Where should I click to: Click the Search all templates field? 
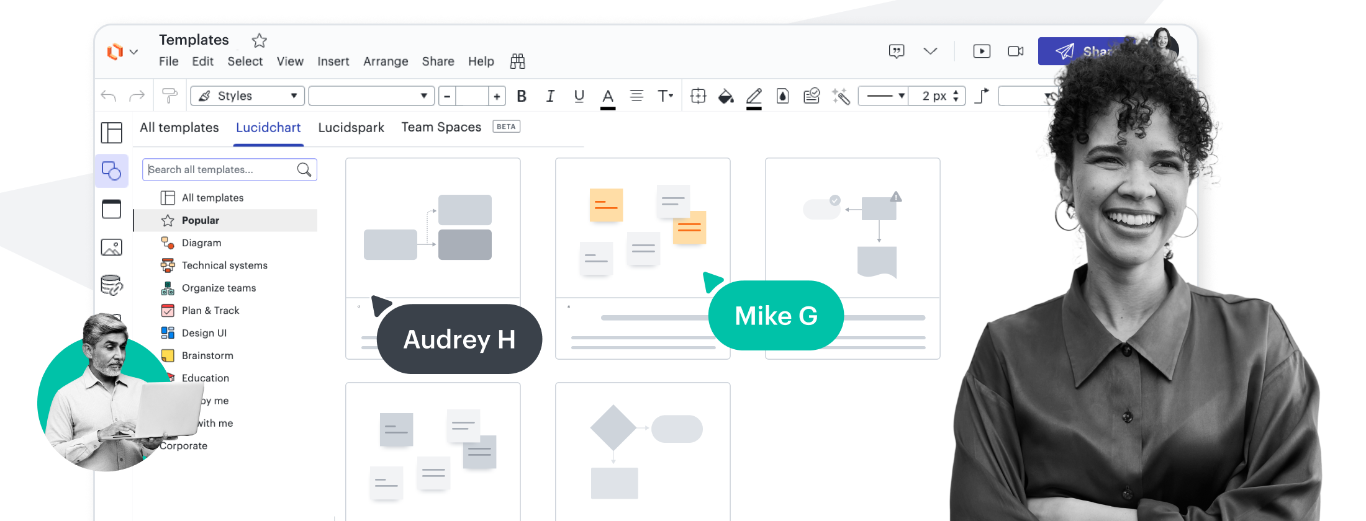click(220, 169)
